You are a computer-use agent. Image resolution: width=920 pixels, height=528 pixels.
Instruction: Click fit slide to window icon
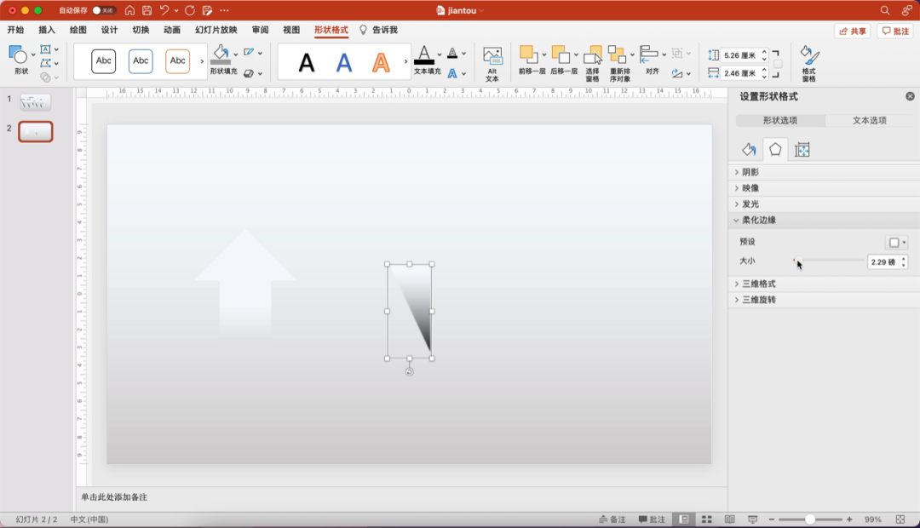tap(900, 519)
